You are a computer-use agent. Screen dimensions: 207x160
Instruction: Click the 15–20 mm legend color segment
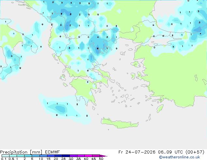point(51,156)
